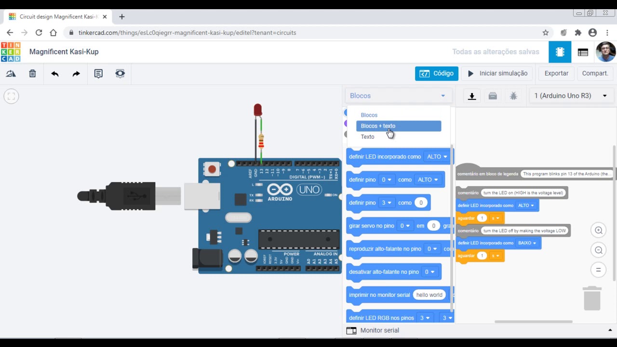The image size is (617, 347).
Task: Undo the last action
Action: 55,74
